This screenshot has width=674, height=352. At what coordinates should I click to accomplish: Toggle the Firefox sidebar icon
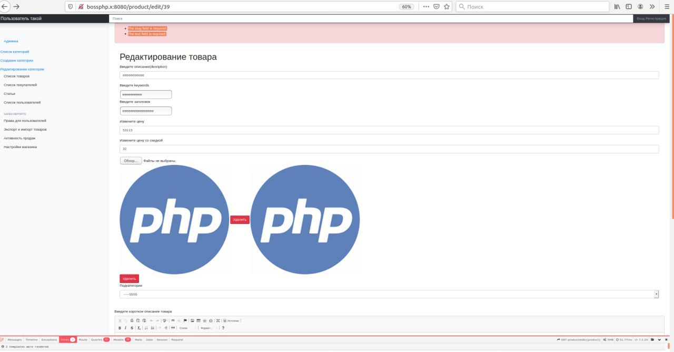coord(628,7)
